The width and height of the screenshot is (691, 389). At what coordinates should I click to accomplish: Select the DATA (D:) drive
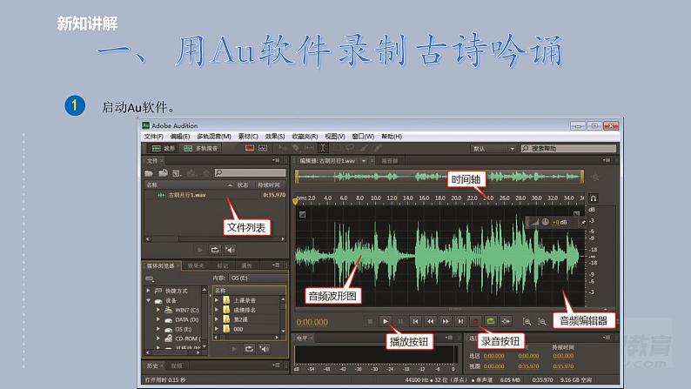(187, 320)
